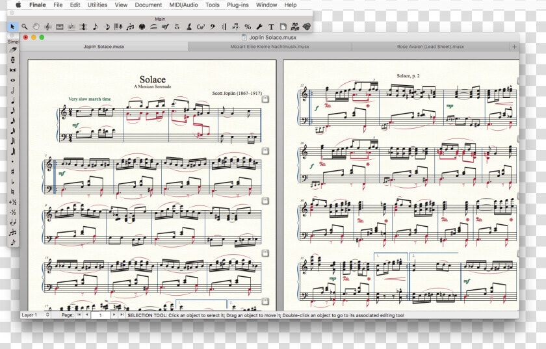This screenshot has height=349, width=546.
Task: Select the augmentation dot tool
Action: click(x=13, y=162)
